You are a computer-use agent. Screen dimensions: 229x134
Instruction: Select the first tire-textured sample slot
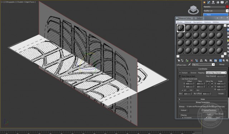point(181,28)
